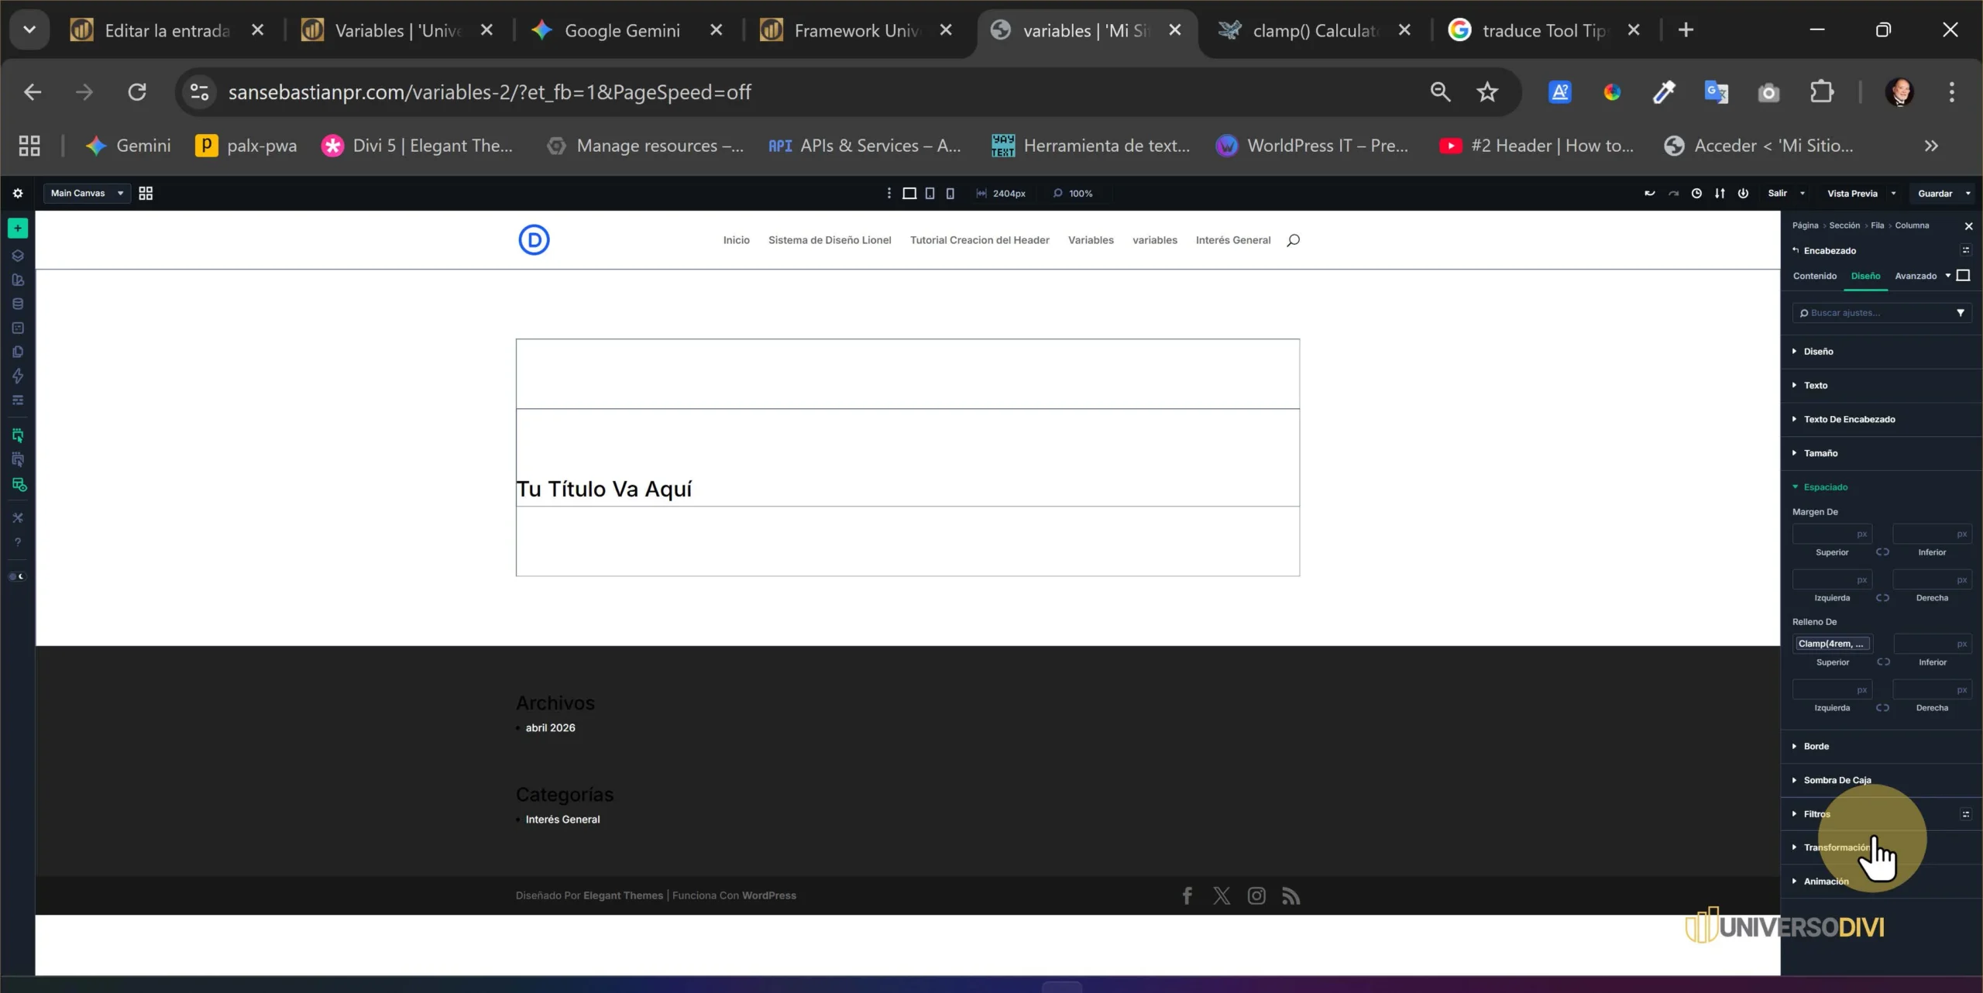Collapse the Espaciado settings group
Image resolution: width=1983 pixels, height=993 pixels.
[x=1881, y=487]
